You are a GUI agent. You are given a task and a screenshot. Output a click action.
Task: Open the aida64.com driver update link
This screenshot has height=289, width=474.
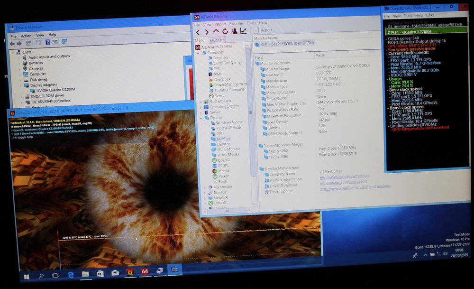tap(355, 188)
